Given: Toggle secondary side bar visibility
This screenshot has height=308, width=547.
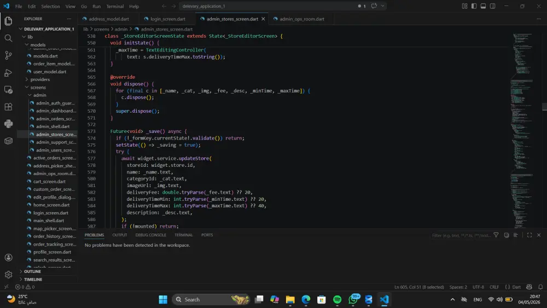Looking at the screenshot, I should click(x=493, y=6).
